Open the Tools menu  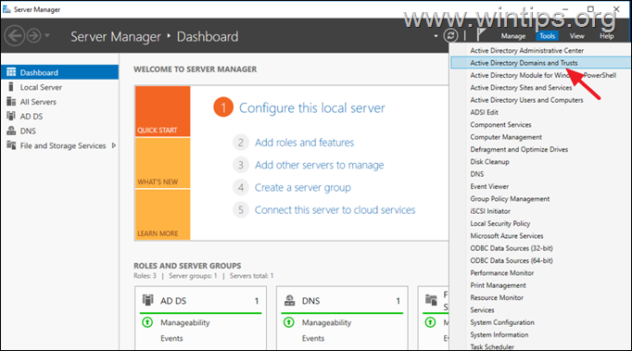point(547,36)
